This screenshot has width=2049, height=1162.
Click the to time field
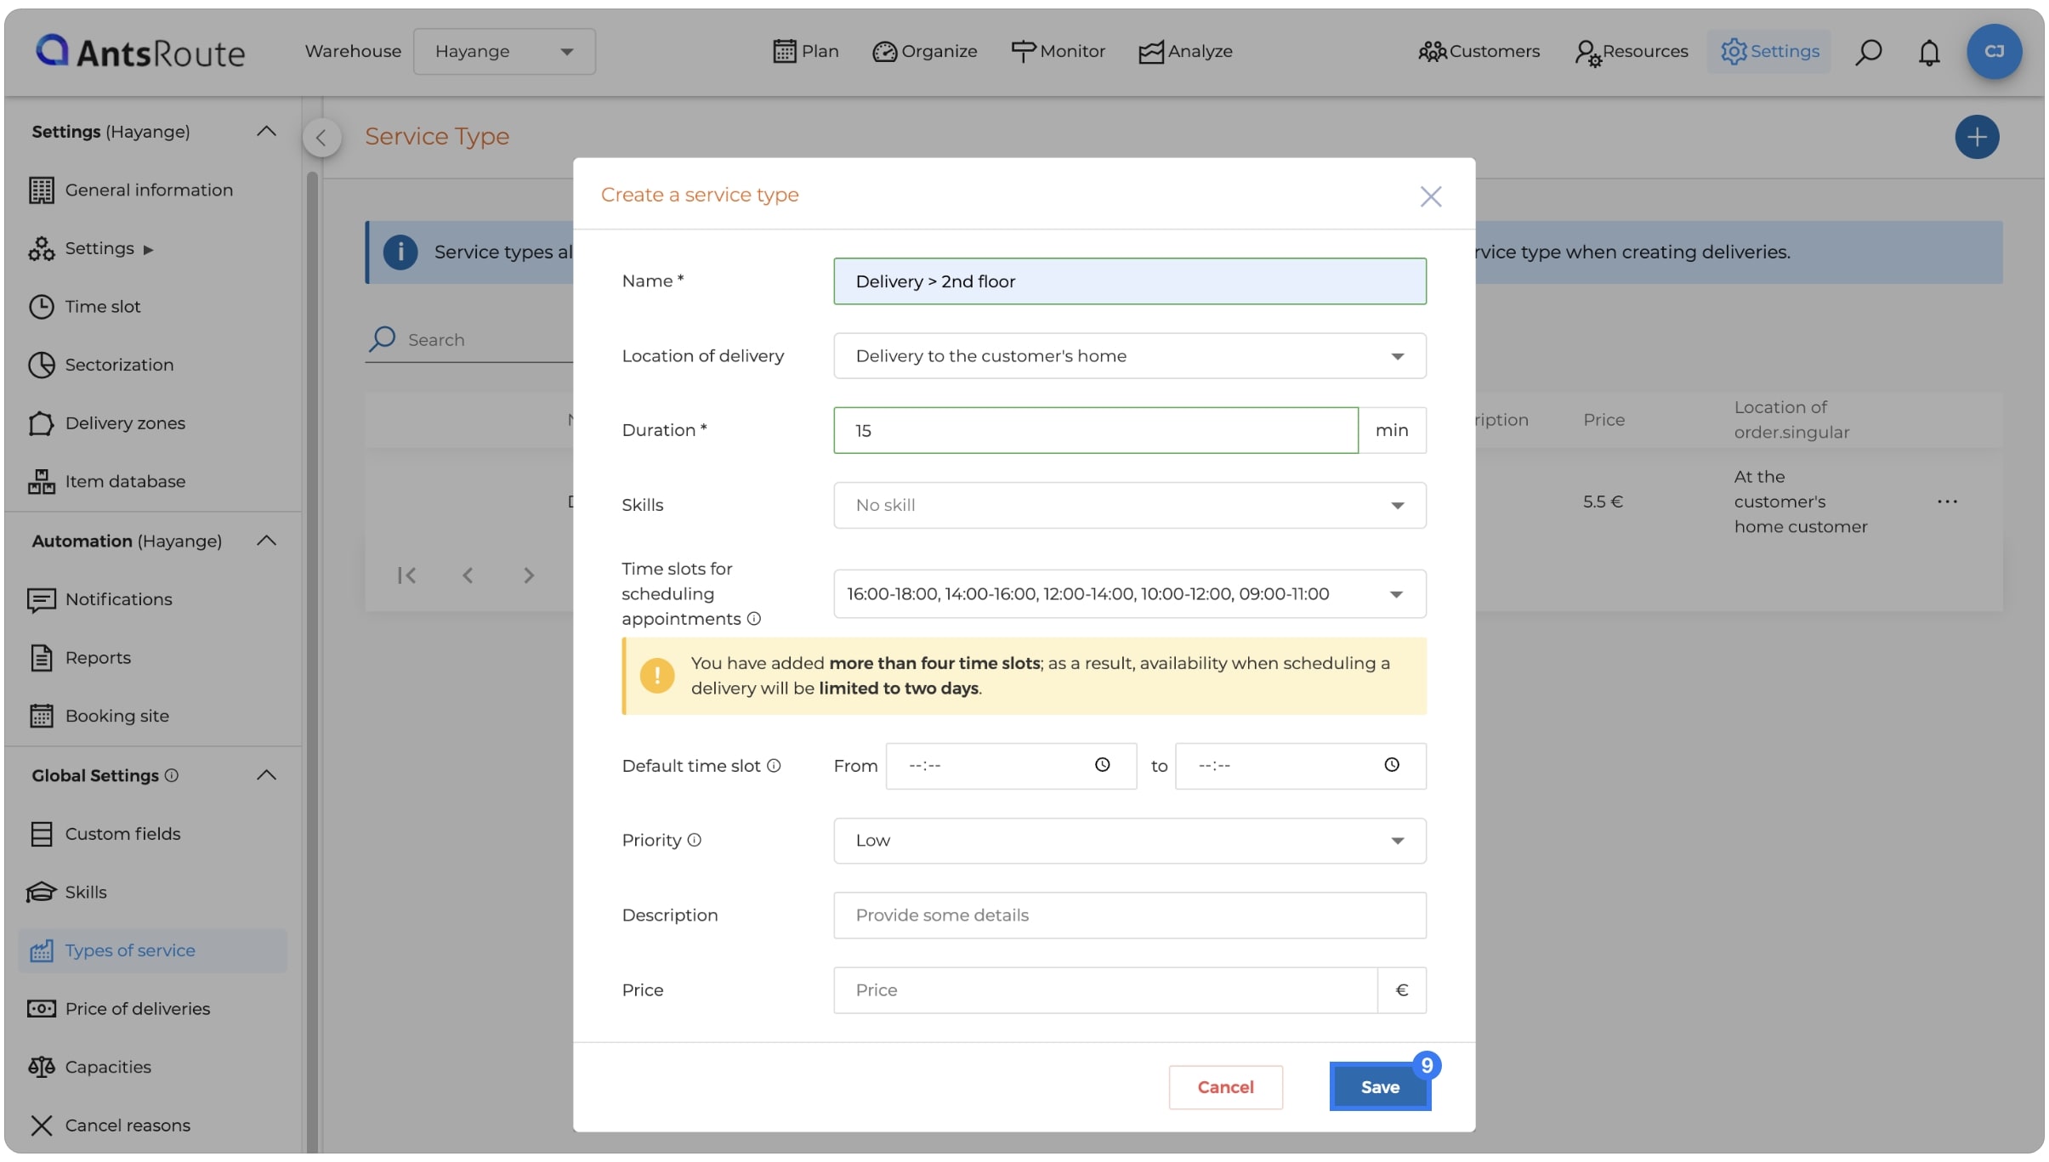(x=1300, y=766)
